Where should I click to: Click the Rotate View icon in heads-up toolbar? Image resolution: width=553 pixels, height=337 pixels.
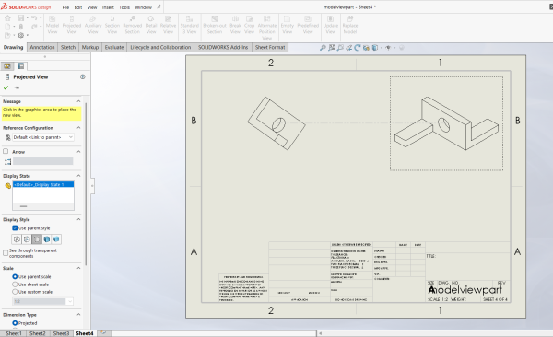pyautogui.click(x=358, y=48)
